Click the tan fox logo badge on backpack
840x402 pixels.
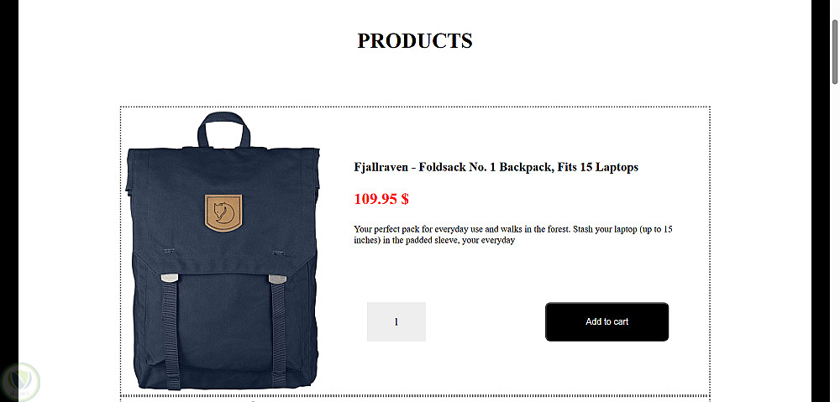pos(223,213)
